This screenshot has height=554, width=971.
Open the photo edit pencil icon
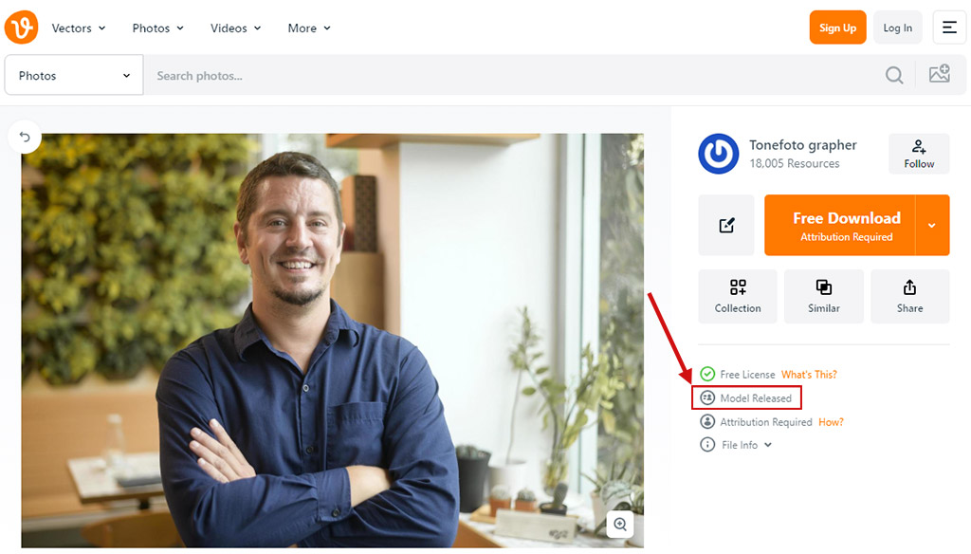tap(726, 225)
